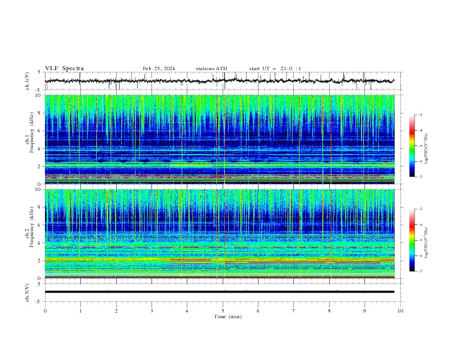
Task: Click the time axis tick label "7"
Action: click(294, 311)
